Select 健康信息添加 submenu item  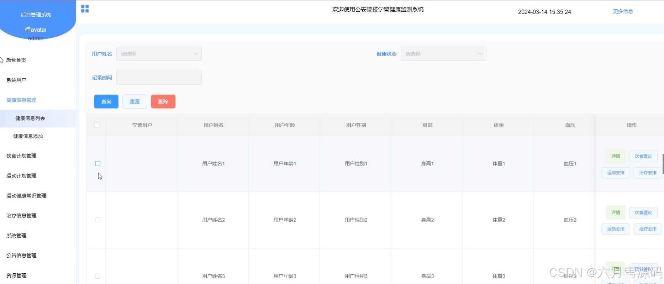coord(28,136)
